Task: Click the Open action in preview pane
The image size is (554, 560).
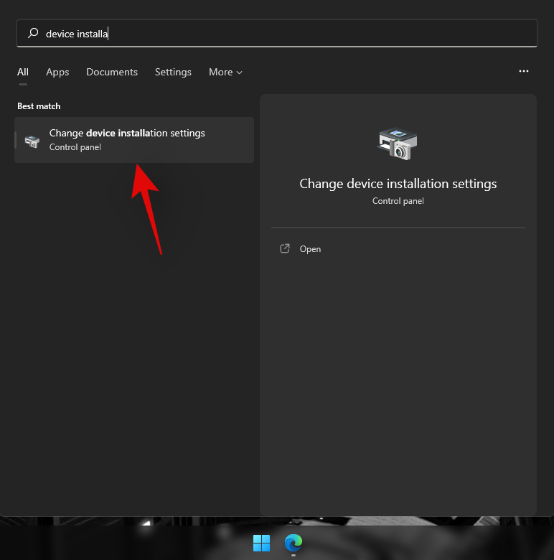Action: [x=310, y=249]
